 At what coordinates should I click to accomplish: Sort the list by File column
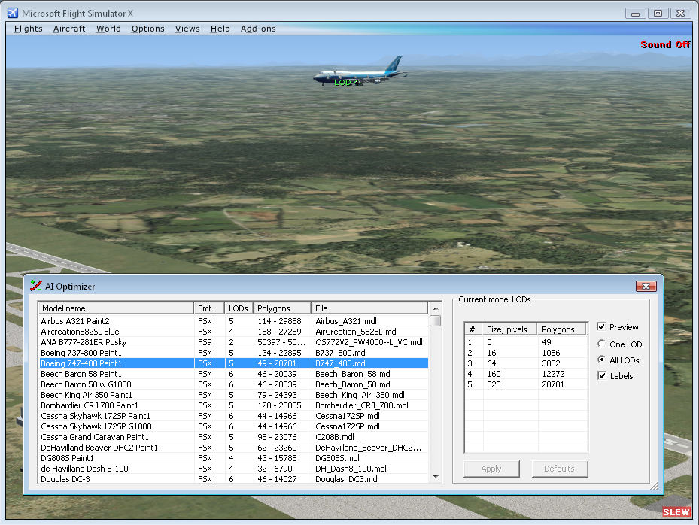(369, 308)
